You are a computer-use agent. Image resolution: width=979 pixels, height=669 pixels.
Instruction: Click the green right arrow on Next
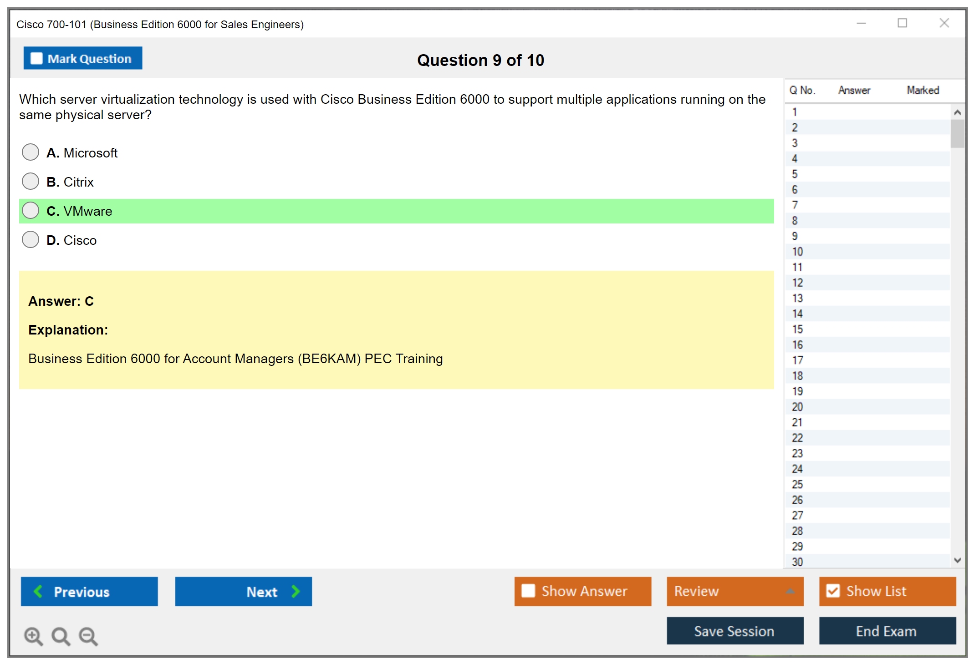pos(296,591)
